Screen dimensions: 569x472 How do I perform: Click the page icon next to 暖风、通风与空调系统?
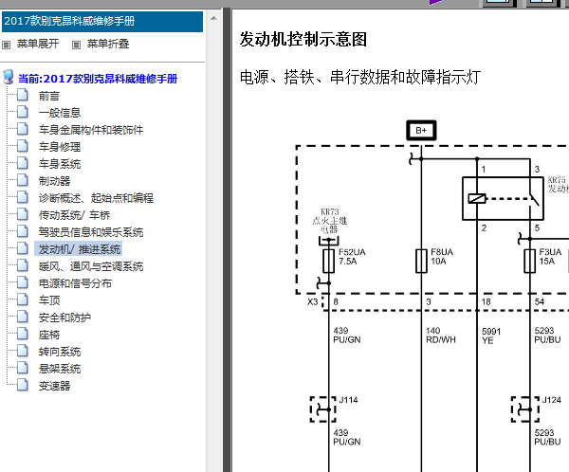(23, 265)
